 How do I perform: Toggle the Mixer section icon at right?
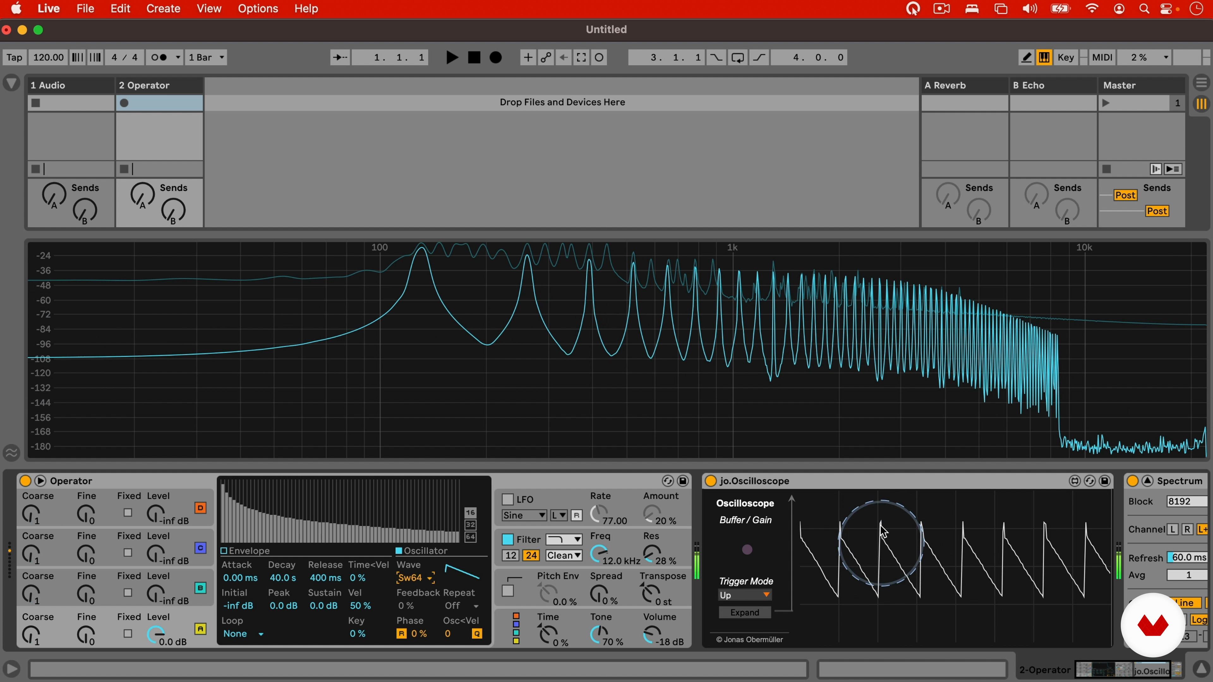coord(1201,104)
